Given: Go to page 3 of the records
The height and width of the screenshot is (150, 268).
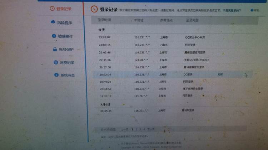Looking at the screenshot, I should pyautogui.click(x=140, y=129).
